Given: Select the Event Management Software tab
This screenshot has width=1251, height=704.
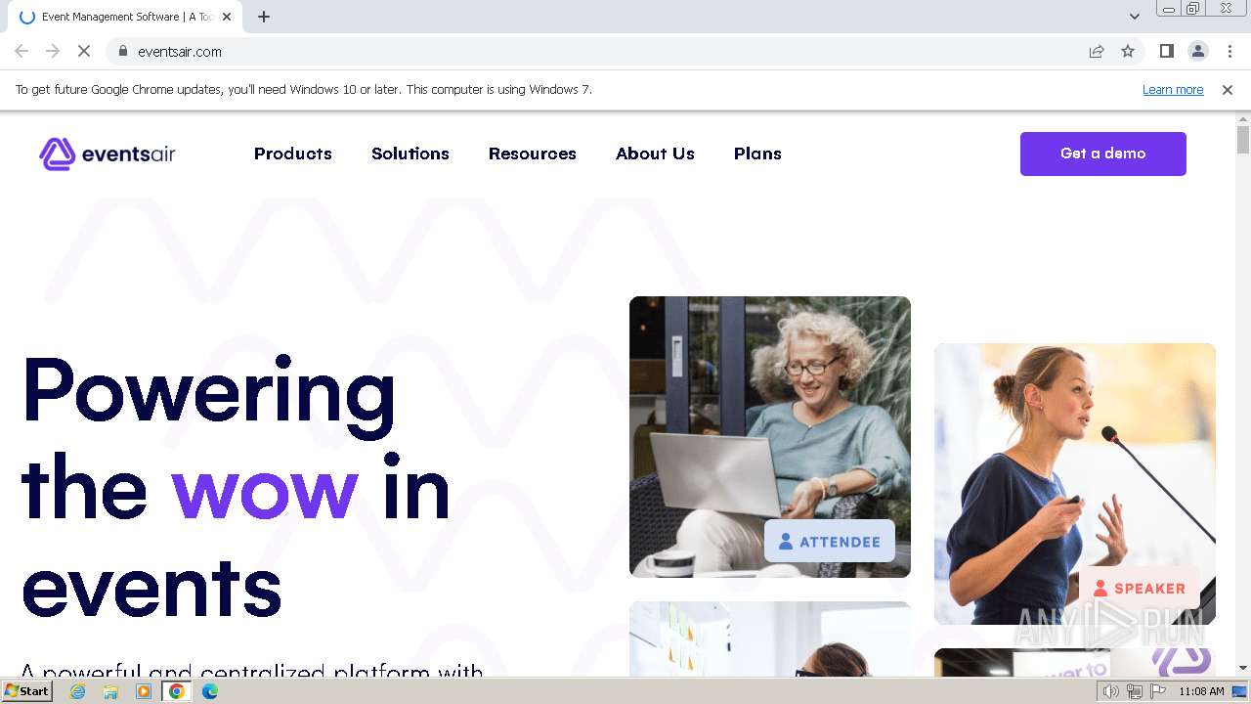Looking at the screenshot, I should [x=125, y=17].
